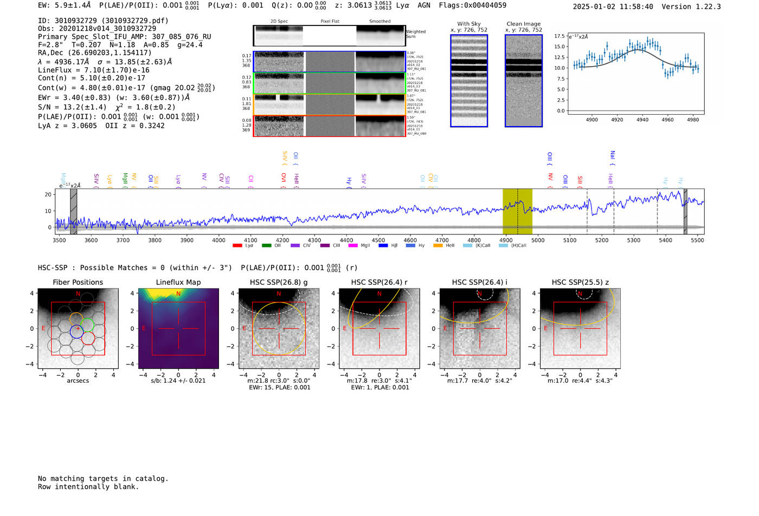Open the Fiber Positions plot

point(78,329)
